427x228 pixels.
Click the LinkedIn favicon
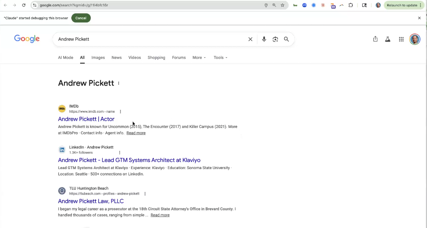62,150
